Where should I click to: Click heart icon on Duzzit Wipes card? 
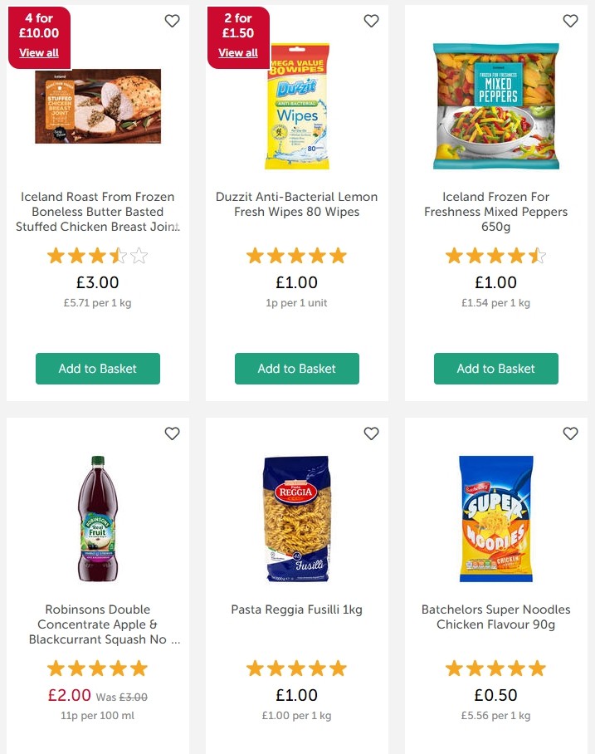[x=371, y=21]
